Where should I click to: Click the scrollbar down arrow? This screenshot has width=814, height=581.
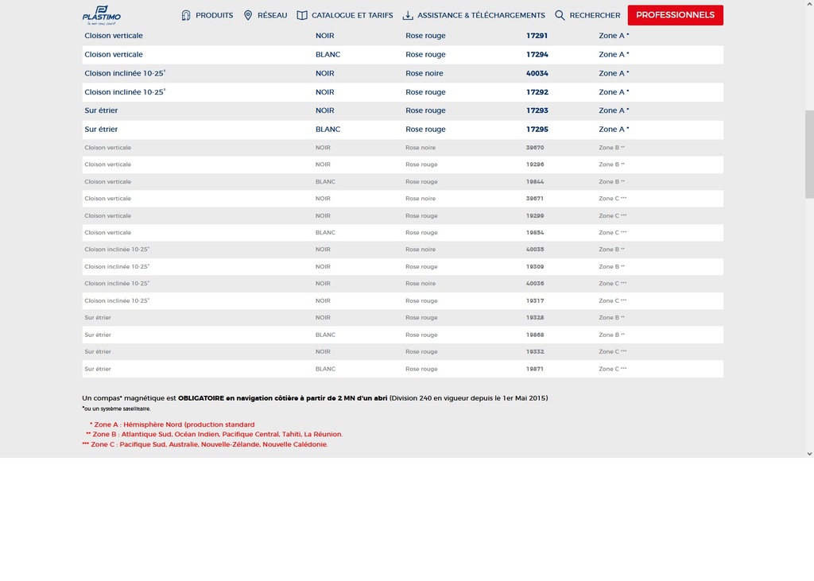809,453
